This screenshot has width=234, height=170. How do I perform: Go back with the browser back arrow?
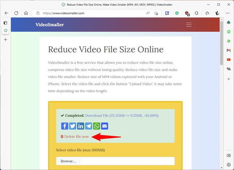(6, 13)
